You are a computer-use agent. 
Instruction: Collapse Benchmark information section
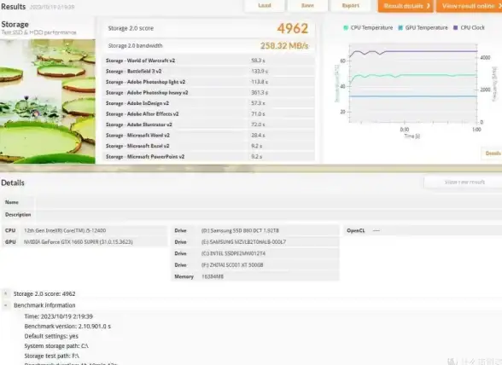tap(5, 305)
